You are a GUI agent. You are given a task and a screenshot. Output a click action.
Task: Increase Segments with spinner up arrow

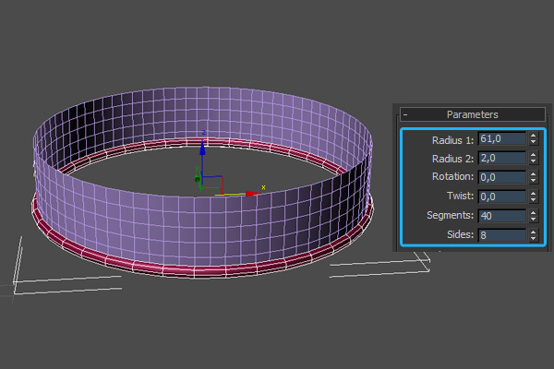[534, 212]
